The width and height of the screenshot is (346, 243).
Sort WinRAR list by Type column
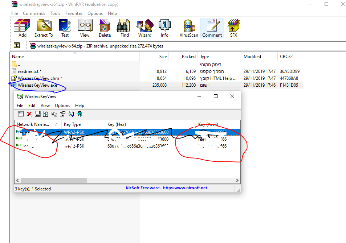220,57
